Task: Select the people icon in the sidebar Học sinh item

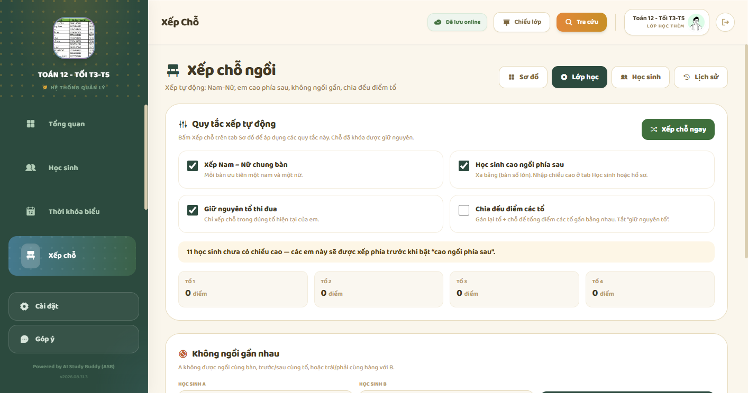Action: 31,168
